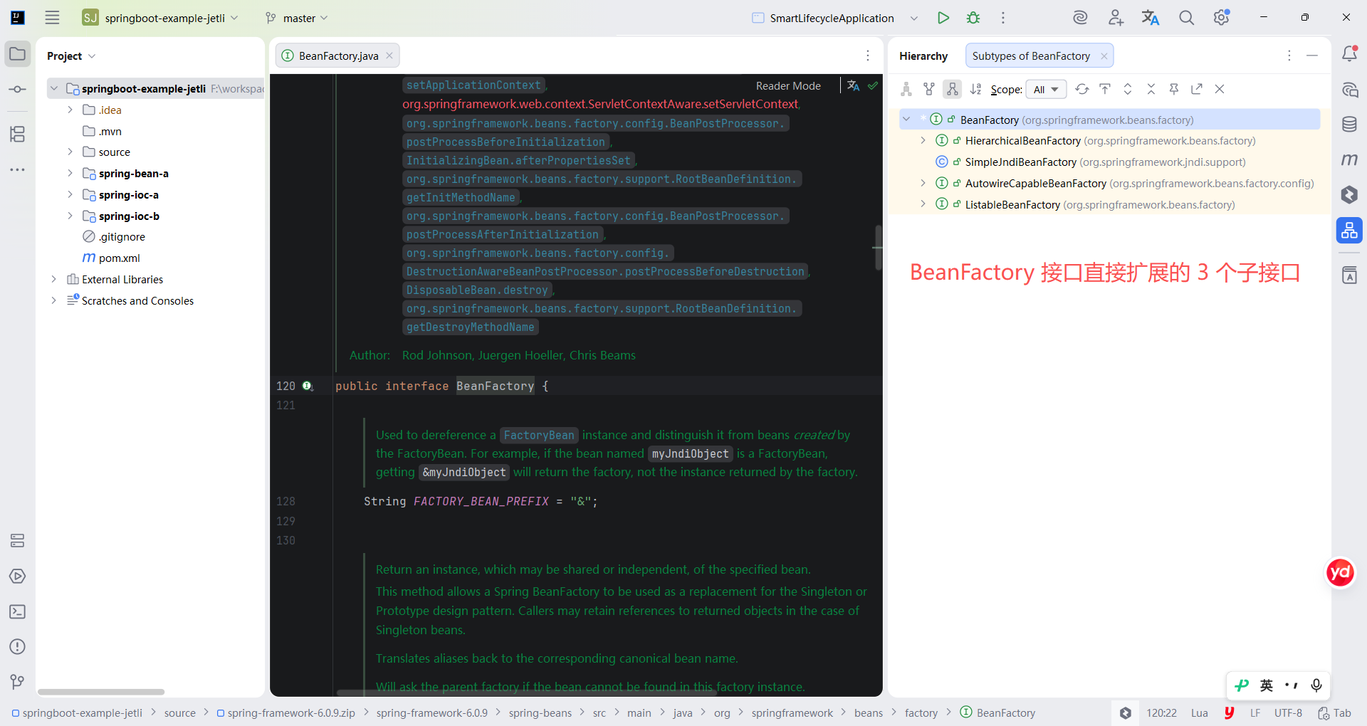
Task: Open the hexagon plugin tool window
Action: 1349,194
